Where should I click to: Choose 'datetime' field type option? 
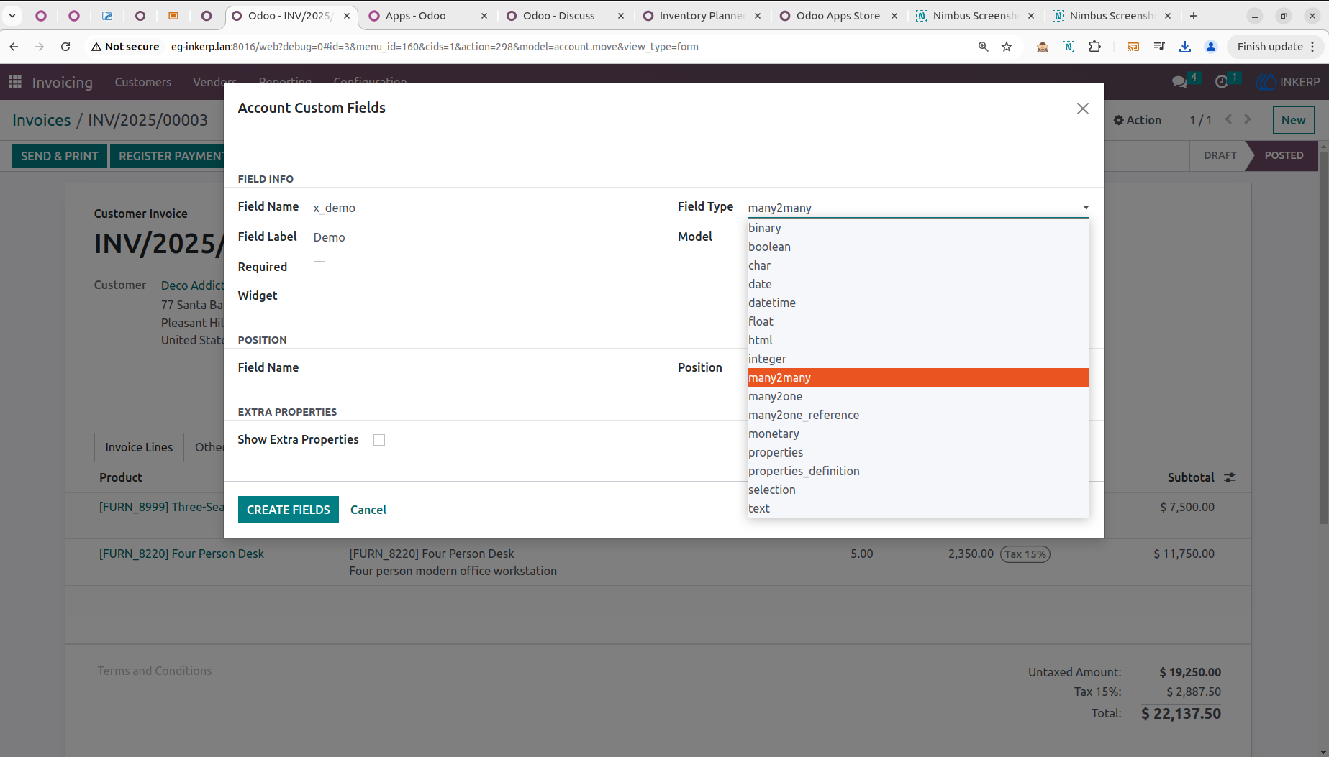(x=918, y=303)
